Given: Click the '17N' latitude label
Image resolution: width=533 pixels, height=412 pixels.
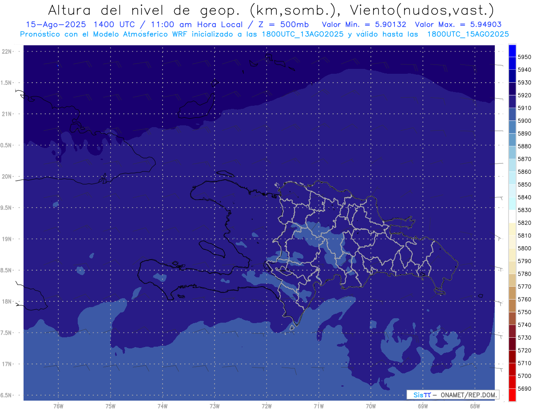Looking at the screenshot, I should pyautogui.click(x=8, y=364).
